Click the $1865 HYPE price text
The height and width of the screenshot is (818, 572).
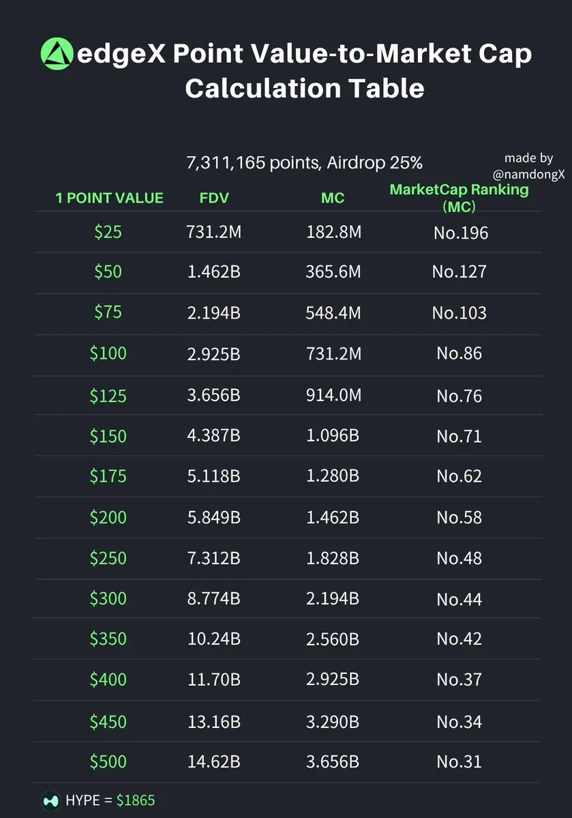click(136, 800)
